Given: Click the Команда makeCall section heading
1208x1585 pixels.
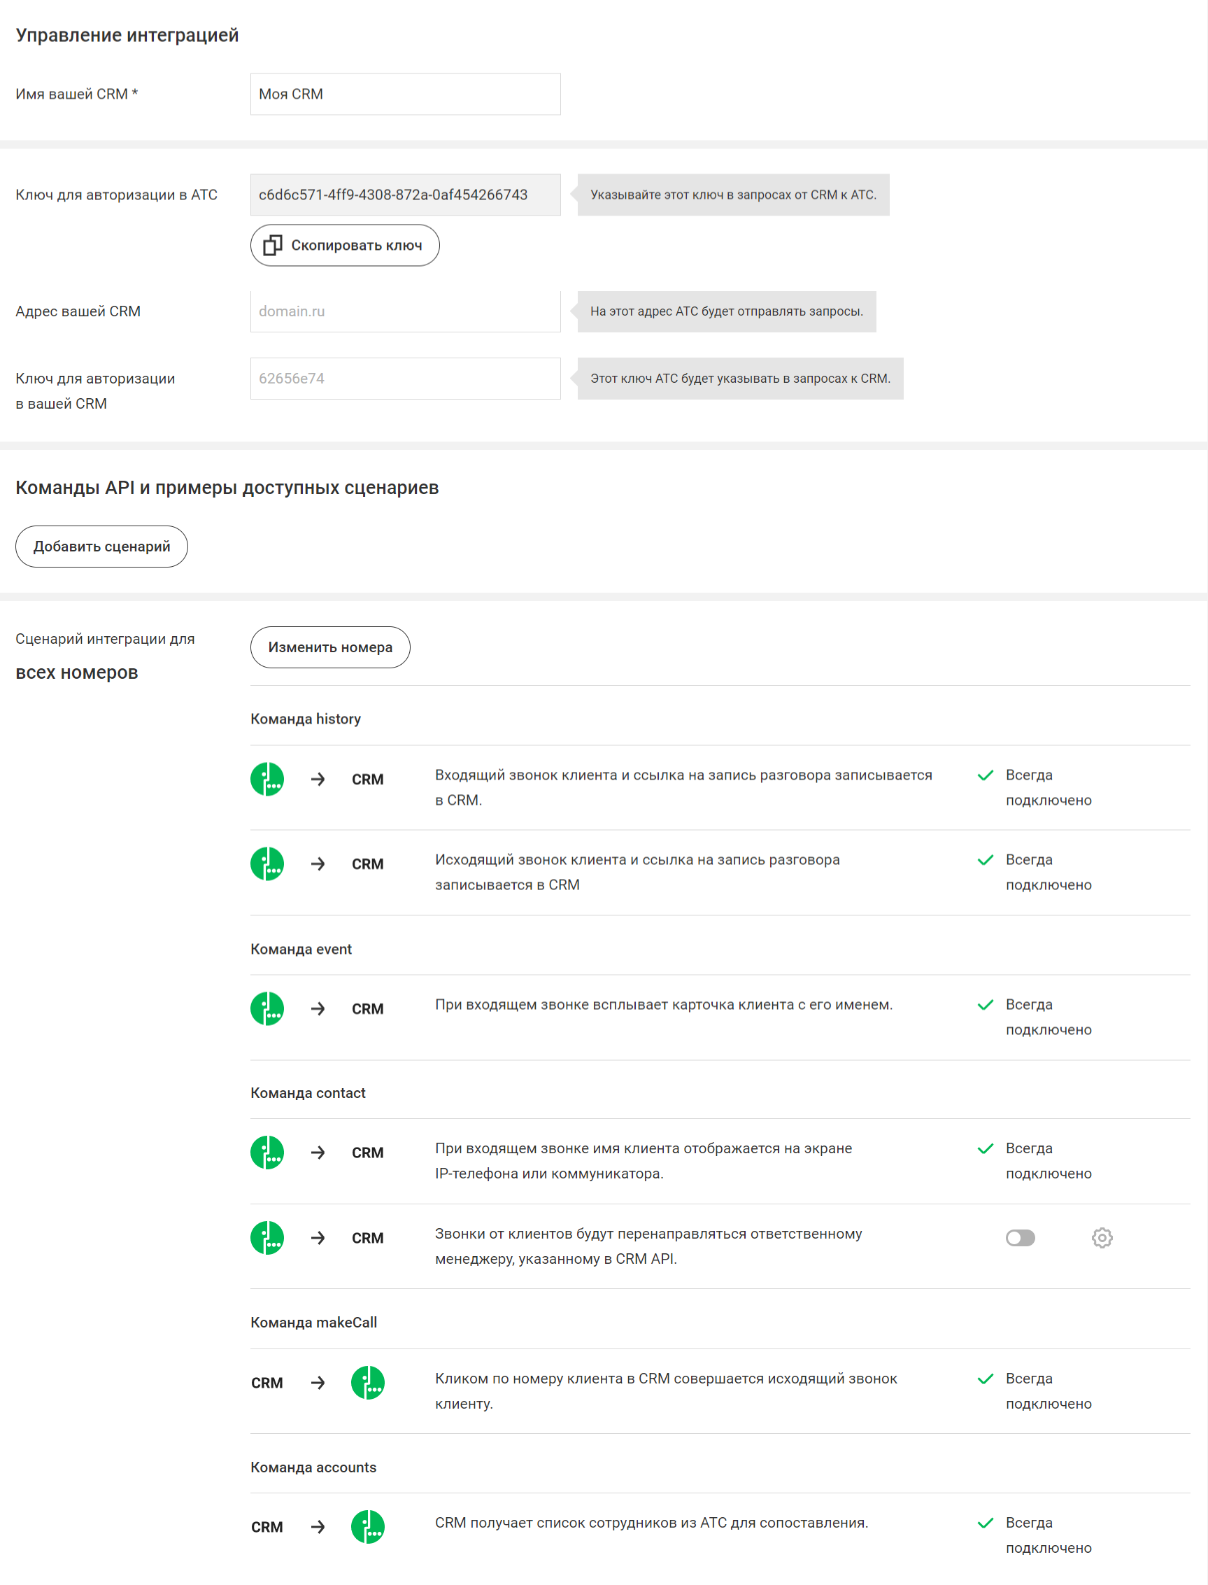Looking at the screenshot, I should (313, 1323).
